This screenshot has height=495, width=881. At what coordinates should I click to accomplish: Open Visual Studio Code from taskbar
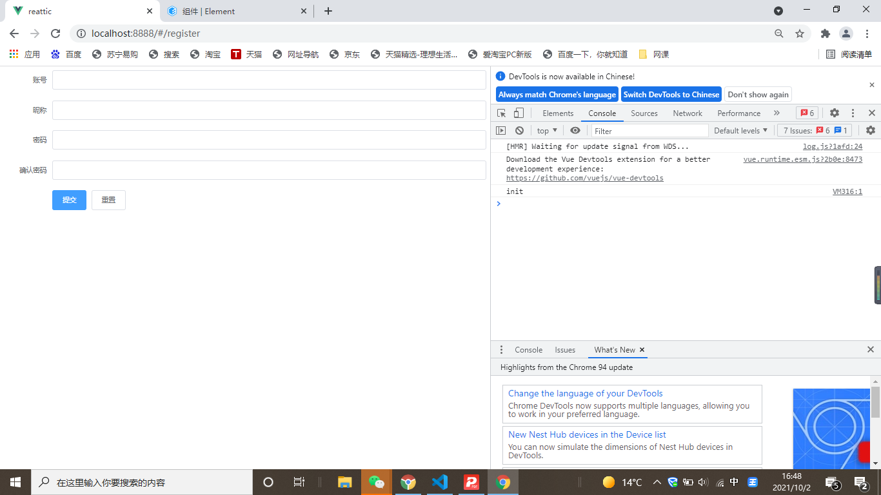pyautogui.click(x=440, y=482)
